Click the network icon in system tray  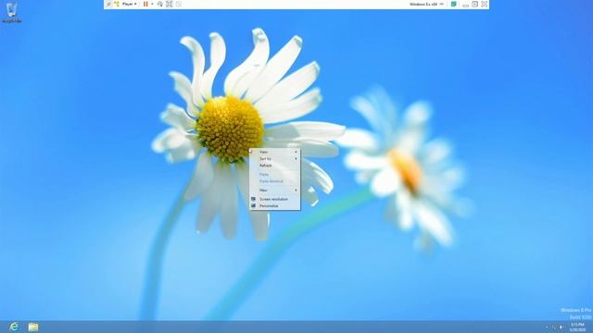pos(554,327)
